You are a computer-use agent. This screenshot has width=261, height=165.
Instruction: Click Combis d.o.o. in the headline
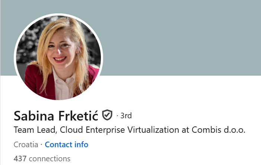point(219,130)
